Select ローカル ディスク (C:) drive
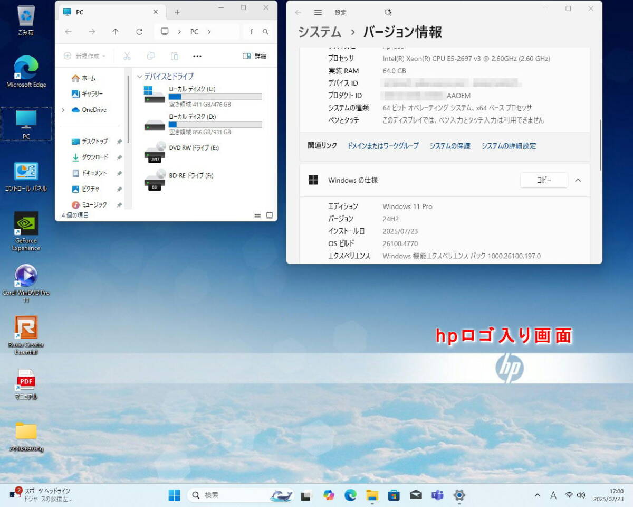The image size is (633, 507). (x=203, y=97)
